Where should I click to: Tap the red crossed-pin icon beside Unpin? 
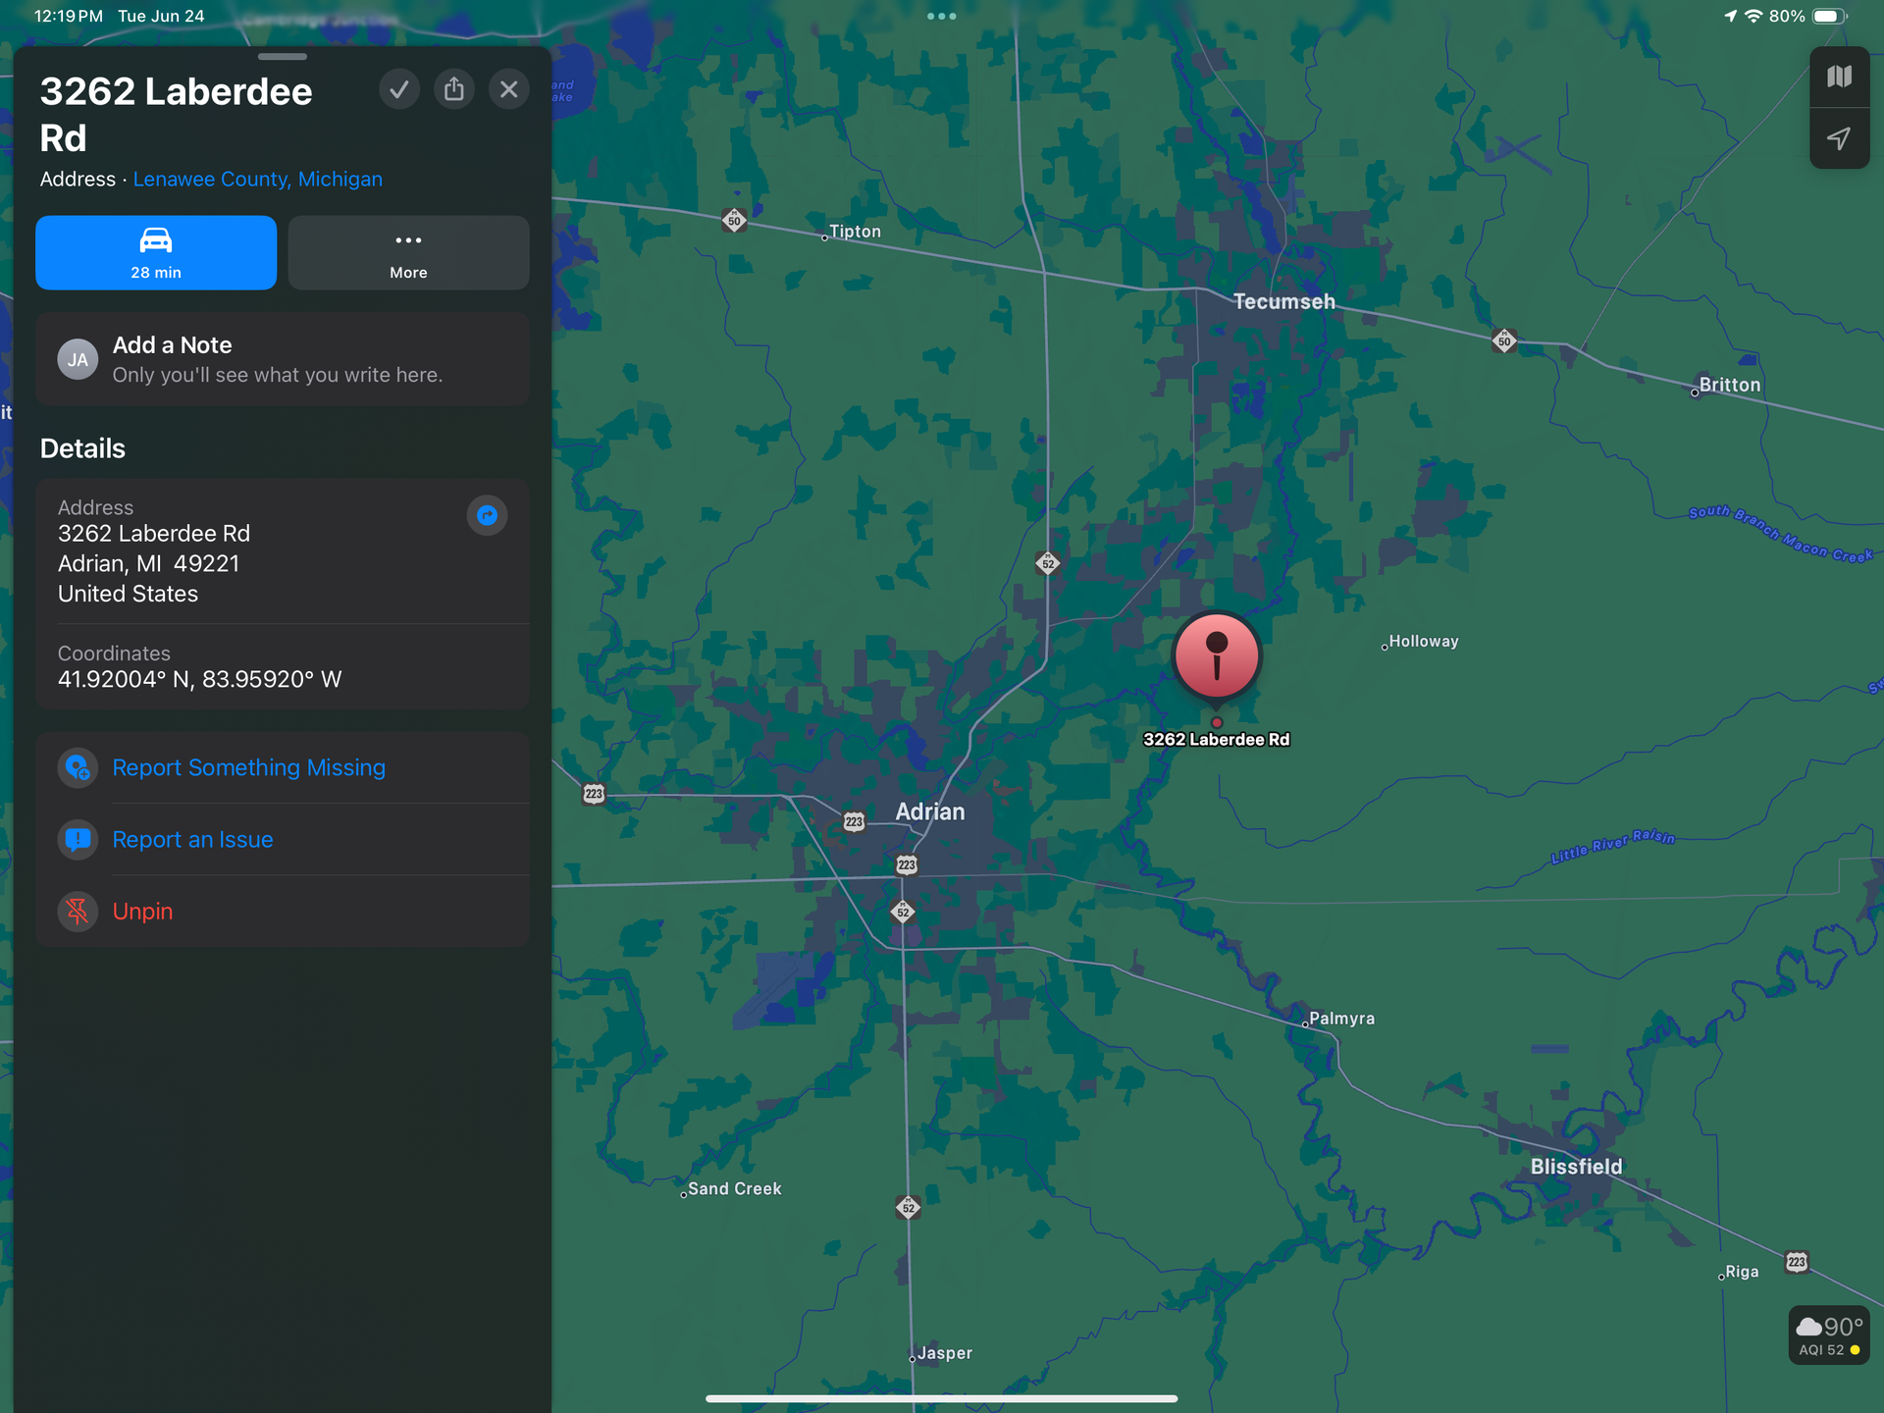click(x=77, y=912)
